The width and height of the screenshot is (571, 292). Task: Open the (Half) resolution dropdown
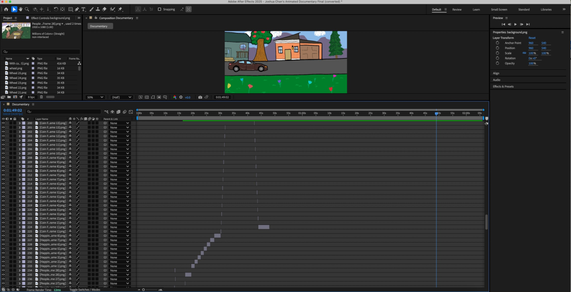click(121, 97)
